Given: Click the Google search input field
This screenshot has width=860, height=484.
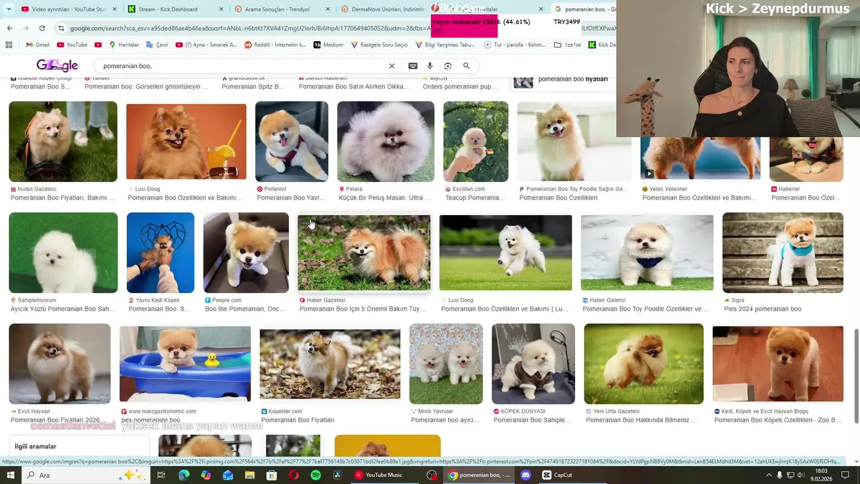Looking at the screenshot, I should [x=242, y=66].
